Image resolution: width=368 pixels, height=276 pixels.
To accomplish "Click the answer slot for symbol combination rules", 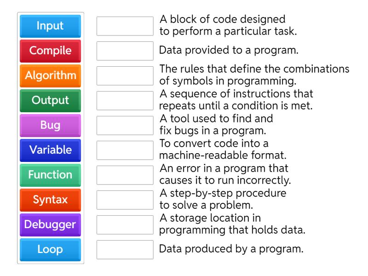I will [125, 76].
